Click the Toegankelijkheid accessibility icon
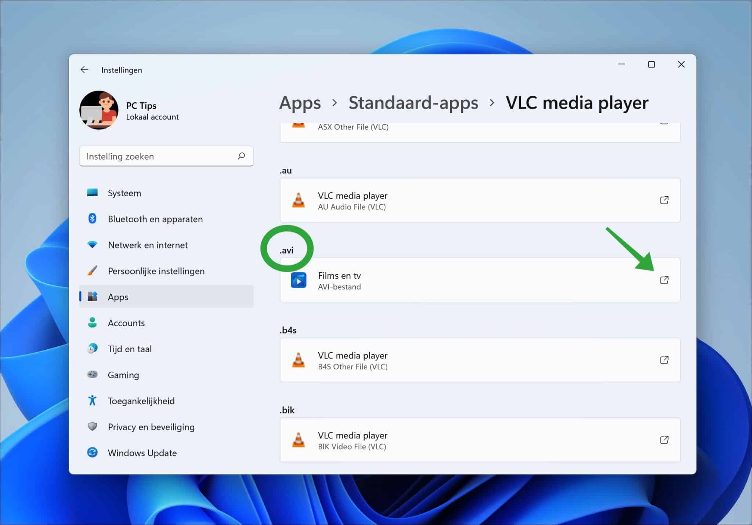The image size is (752, 525). [92, 401]
